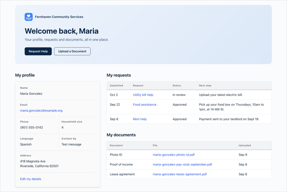
Task: Click the Riverside, California 92501 line
Action: point(39,166)
